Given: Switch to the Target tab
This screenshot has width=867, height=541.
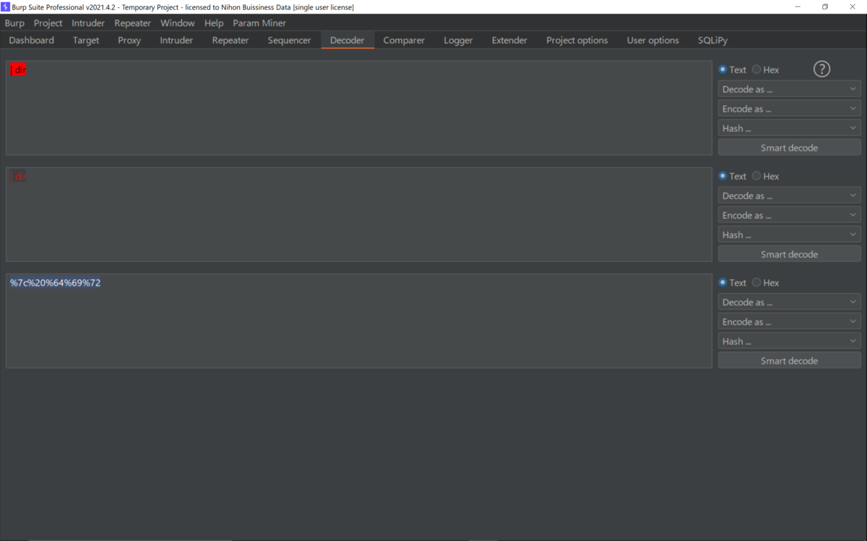Looking at the screenshot, I should pos(86,40).
